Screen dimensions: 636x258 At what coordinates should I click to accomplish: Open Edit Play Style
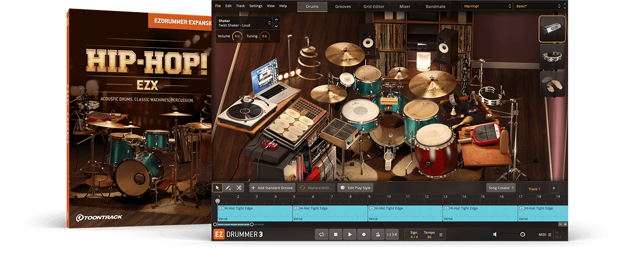point(356,187)
